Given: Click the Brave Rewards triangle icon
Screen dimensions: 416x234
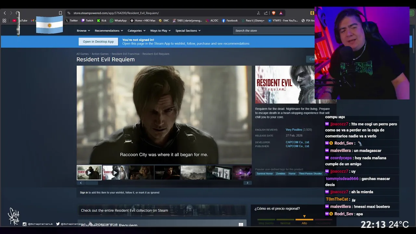Looking at the screenshot, I should tap(281, 13).
